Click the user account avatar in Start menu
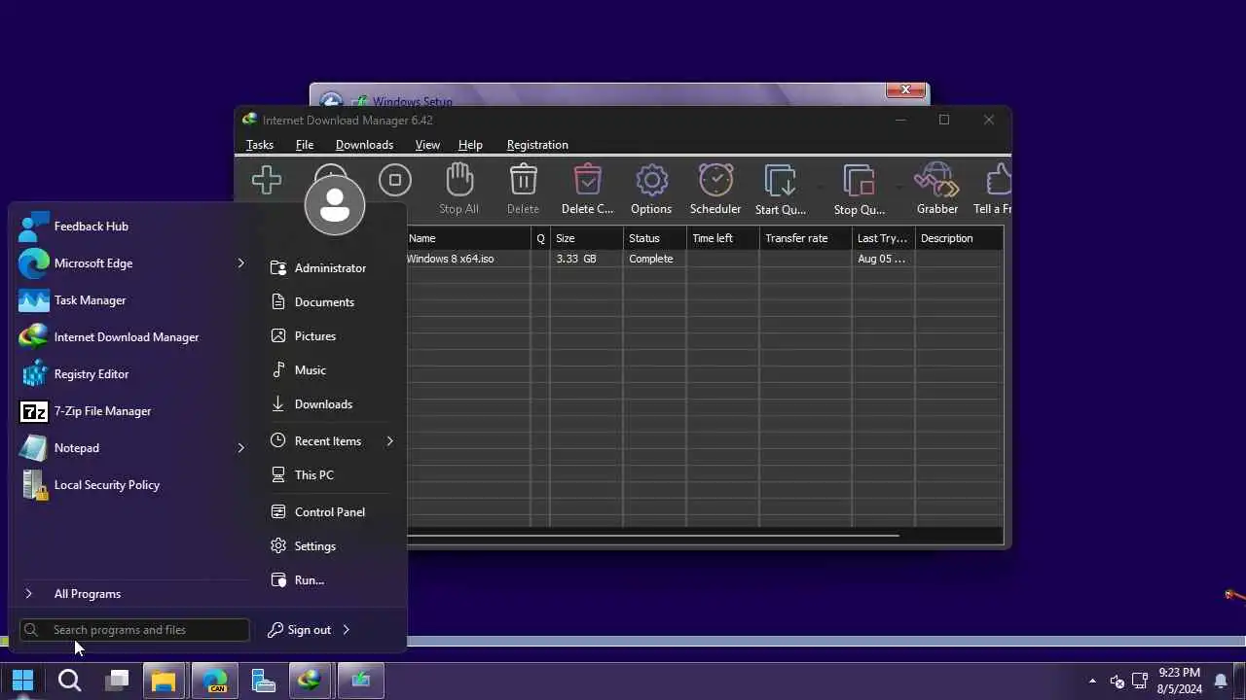 335,204
